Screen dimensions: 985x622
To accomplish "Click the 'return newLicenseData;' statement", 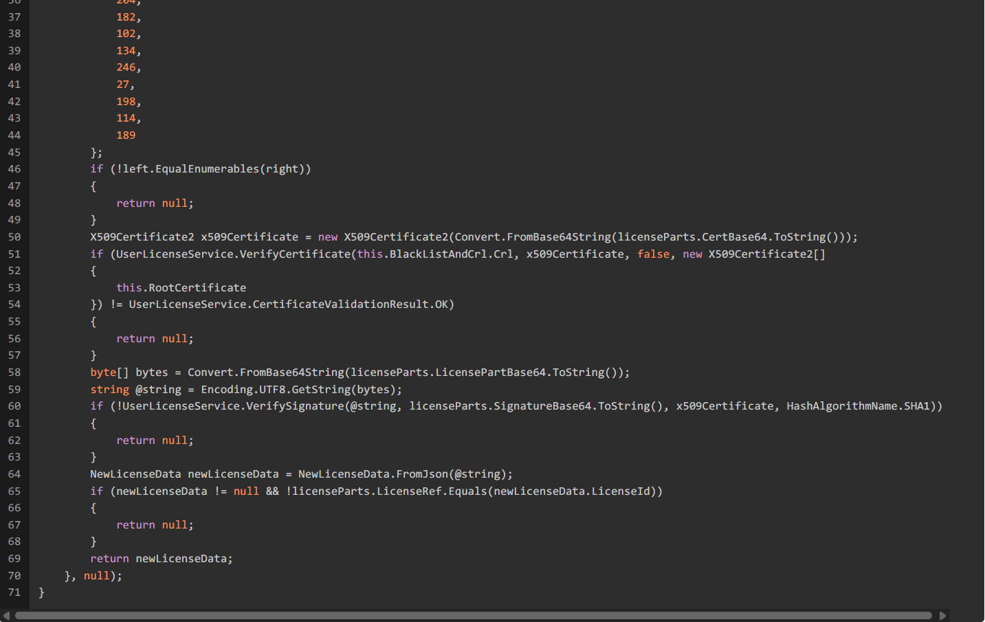I will (x=162, y=559).
